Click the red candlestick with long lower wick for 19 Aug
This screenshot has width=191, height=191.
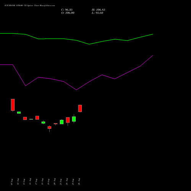49,128
